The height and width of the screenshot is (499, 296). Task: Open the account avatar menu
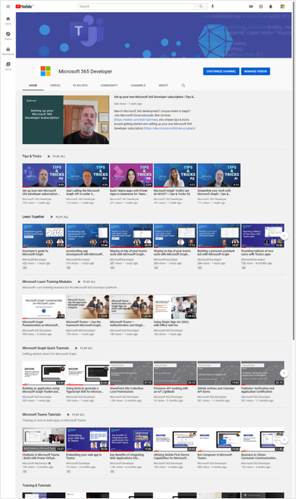(282, 6)
